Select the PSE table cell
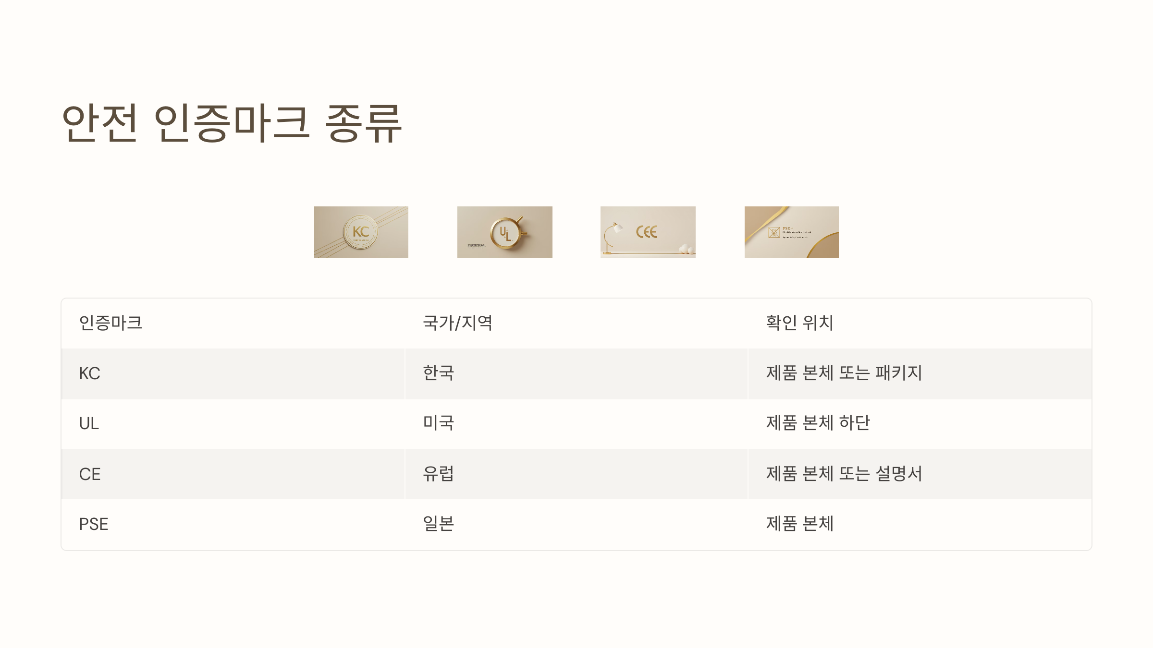The width and height of the screenshot is (1153, 648). pyautogui.click(x=233, y=525)
